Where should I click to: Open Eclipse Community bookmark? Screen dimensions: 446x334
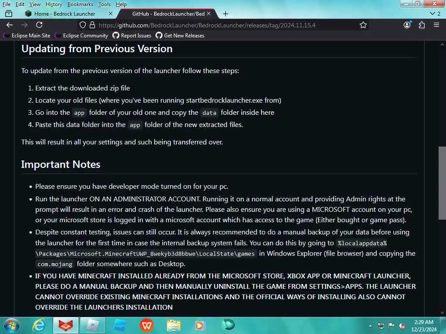pyautogui.click(x=81, y=36)
